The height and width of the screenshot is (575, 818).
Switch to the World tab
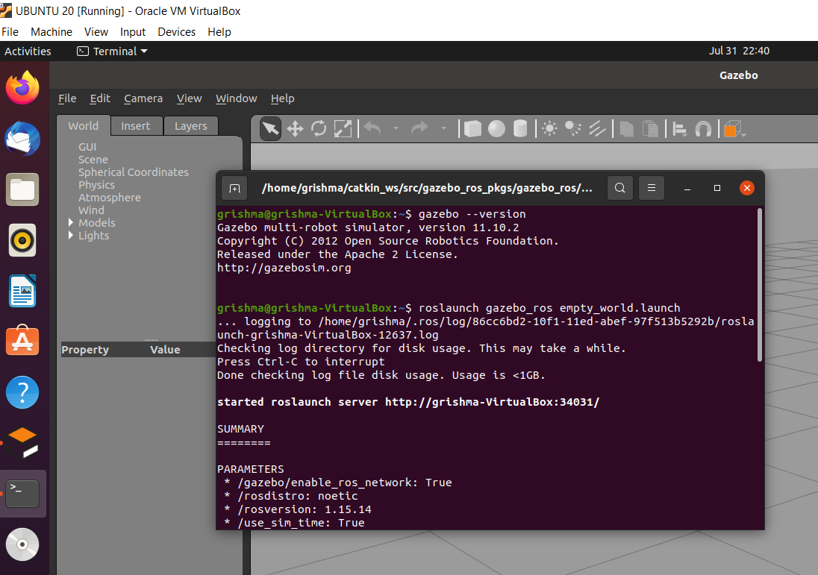click(83, 125)
